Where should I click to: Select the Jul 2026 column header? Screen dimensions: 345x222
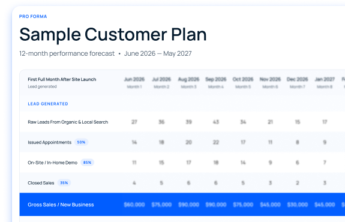(161, 79)
